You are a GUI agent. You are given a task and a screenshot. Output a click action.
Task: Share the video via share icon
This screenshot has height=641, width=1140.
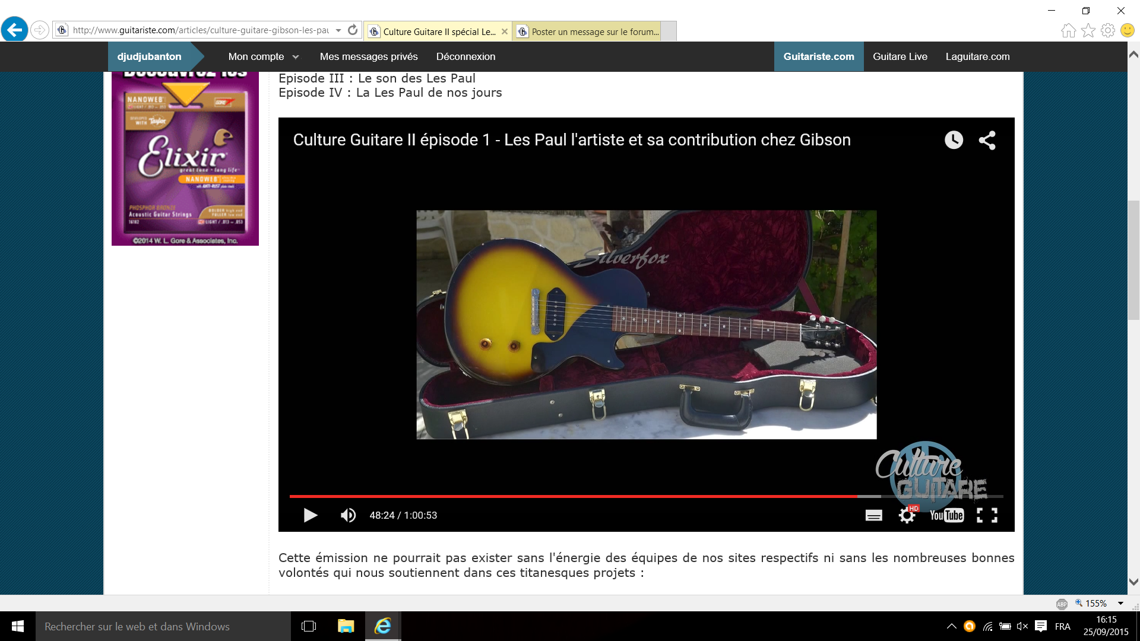point(987,140)
